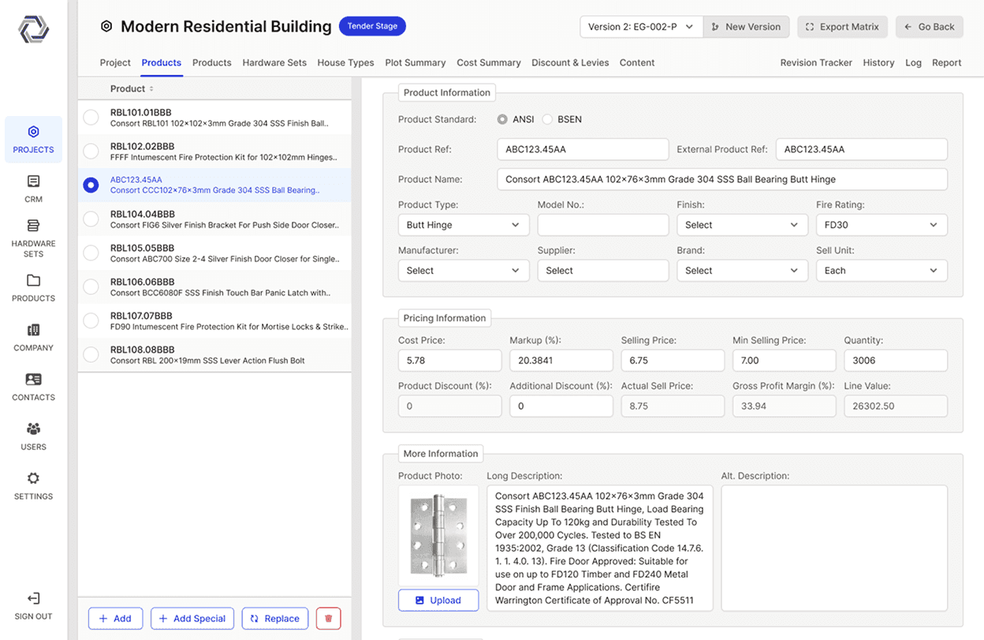Click the Markup (%) field
Screen dimensions: 984x640
pyautogui.click(x=561, y=361)
